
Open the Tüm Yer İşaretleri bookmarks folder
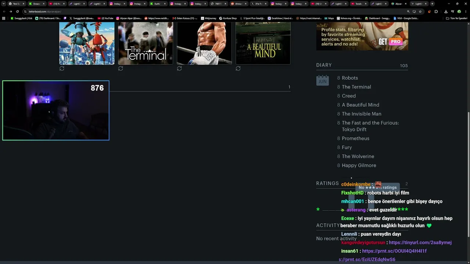pos(456,18)
